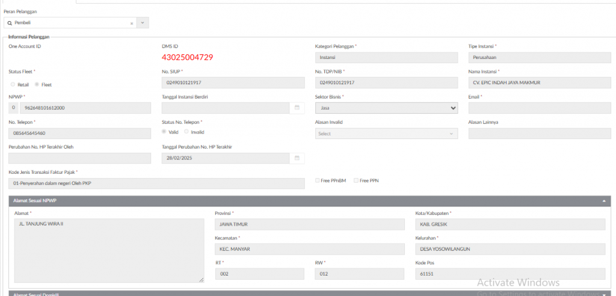Tick the Free PPnBM checkbox

pyautogui.click(x=318, y=180)
